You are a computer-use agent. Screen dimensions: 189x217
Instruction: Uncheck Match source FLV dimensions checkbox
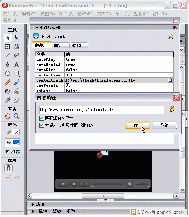[x=42, y=119]
